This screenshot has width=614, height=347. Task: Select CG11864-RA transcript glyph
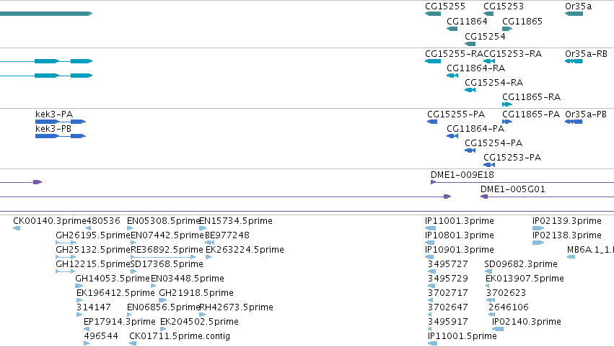452,76
